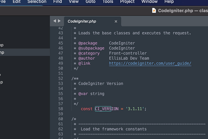Viewport: 208px width, 139px height.
Task: Open the Project menu
Action: (127, 2)
